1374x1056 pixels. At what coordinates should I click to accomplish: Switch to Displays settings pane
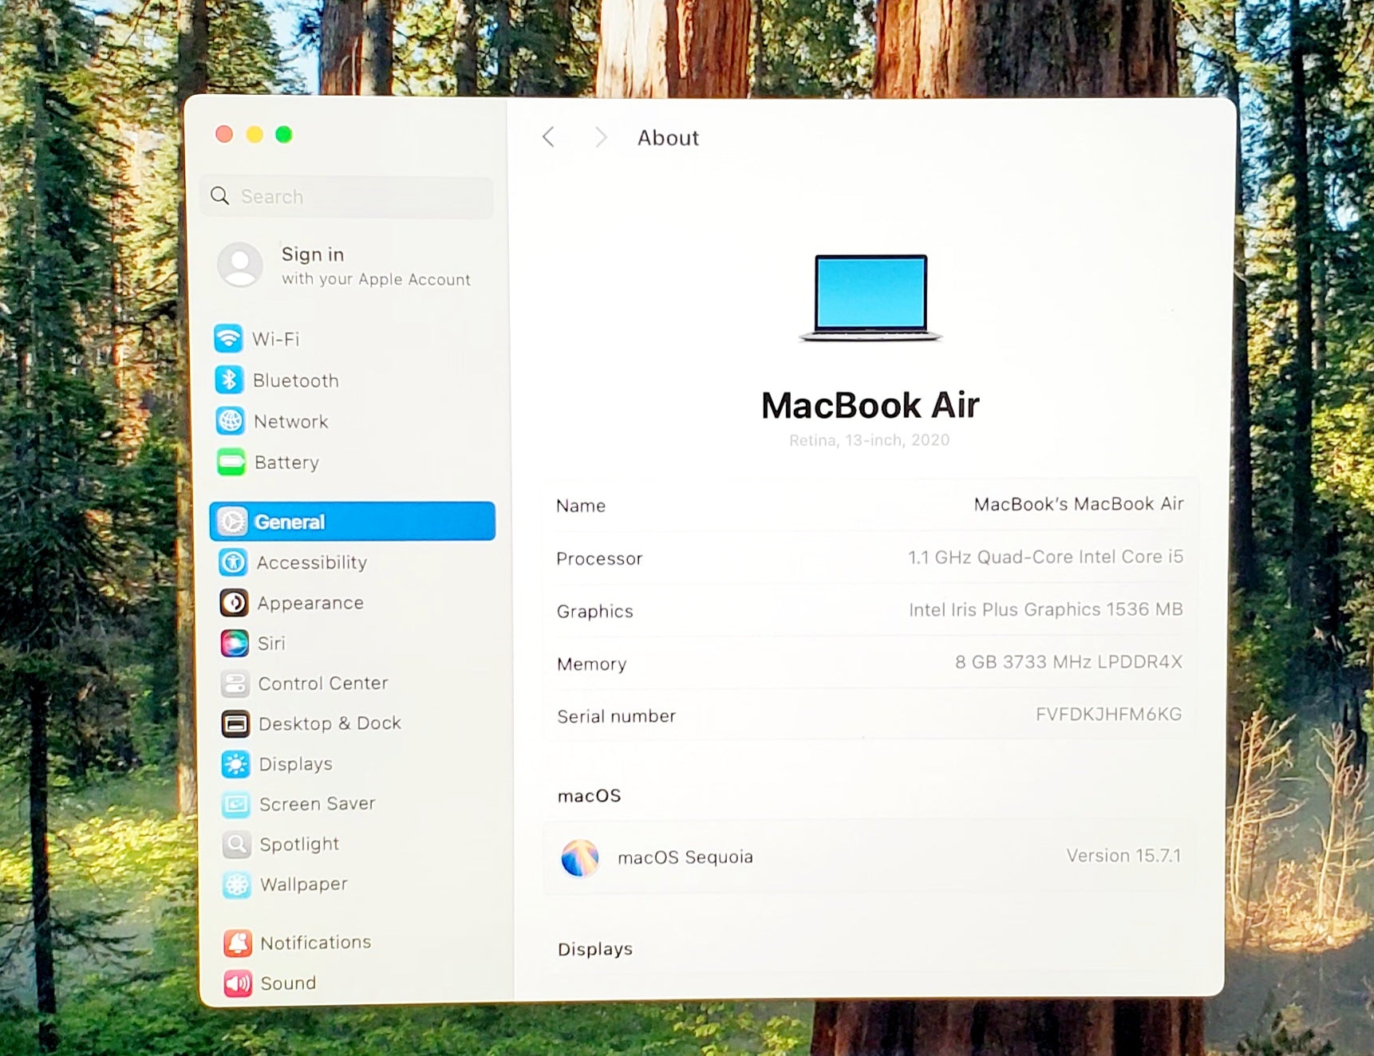(295, 764)
